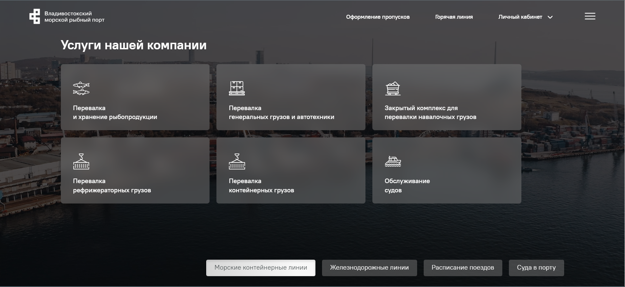Click the fish icon for рыбопродукции
The height and width of the screenshot is (287, 625).
point(81,88)
